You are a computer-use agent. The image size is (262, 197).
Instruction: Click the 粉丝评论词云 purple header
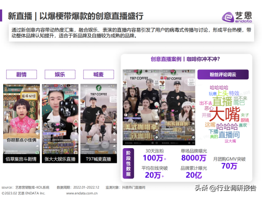coord(223,75)
